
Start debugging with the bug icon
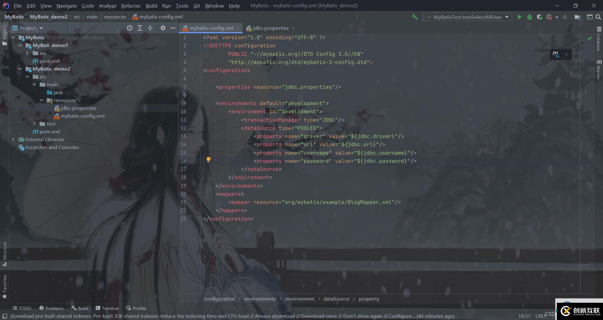coord(530,17)
